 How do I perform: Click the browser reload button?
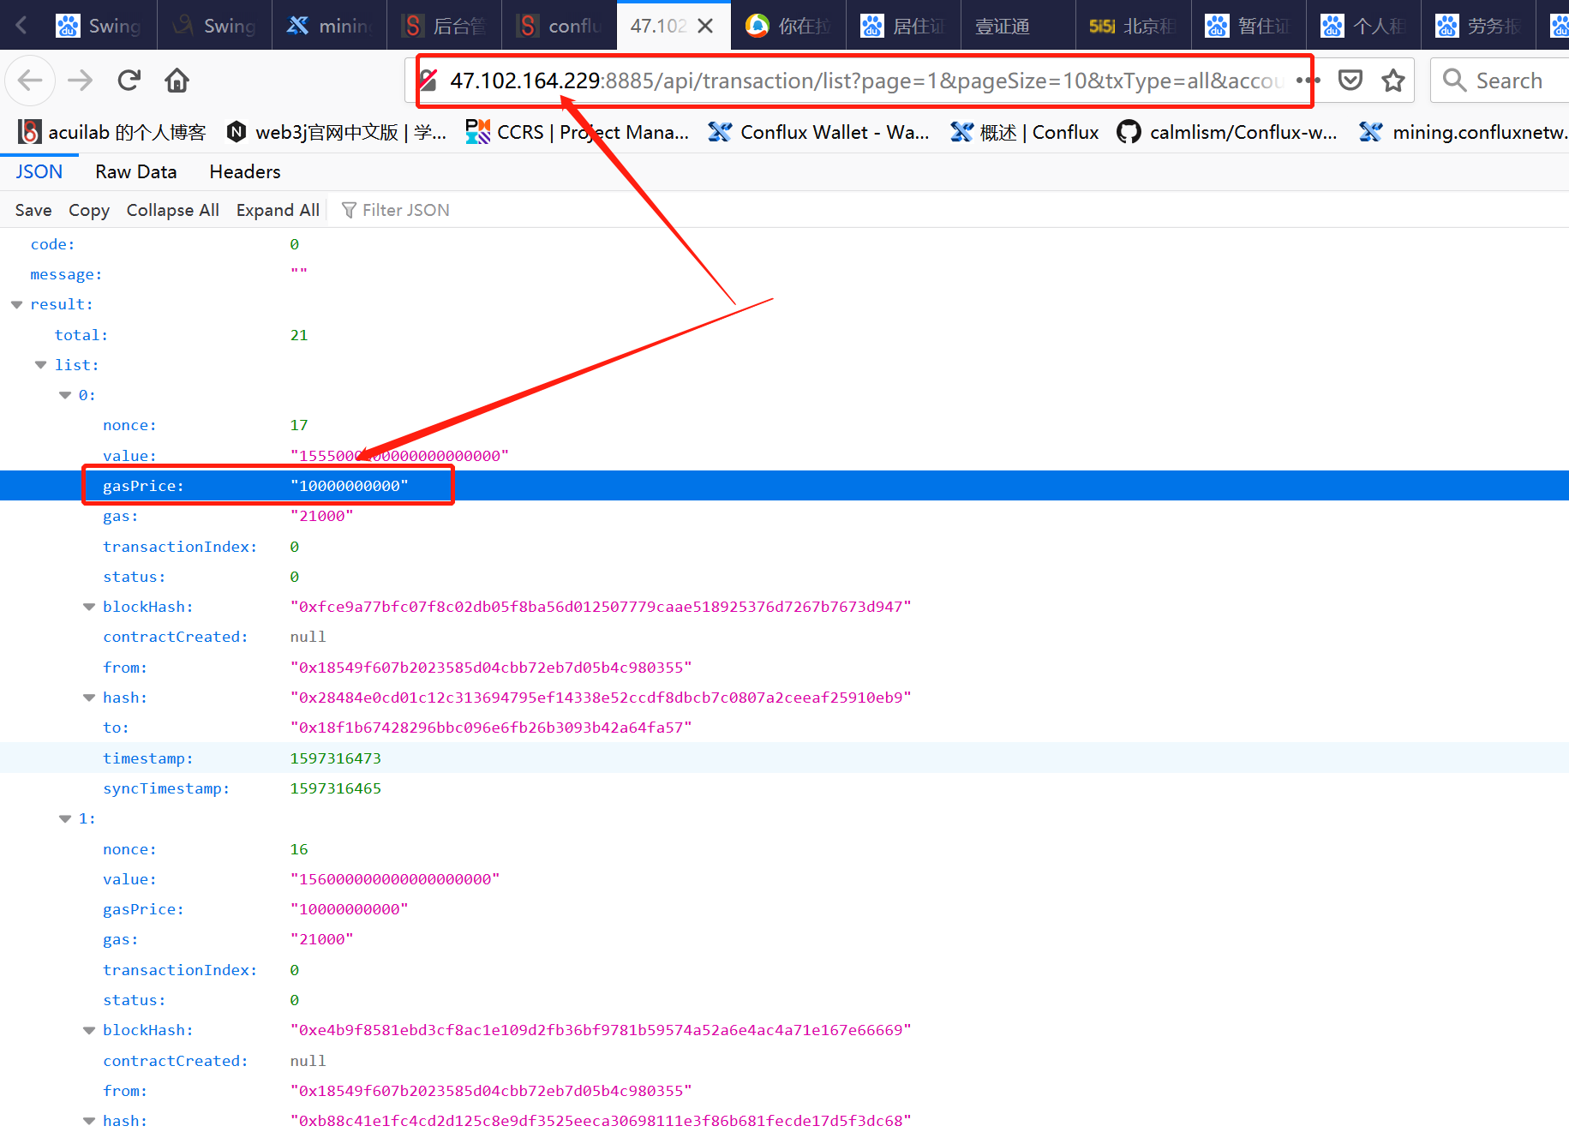(129, 81)
